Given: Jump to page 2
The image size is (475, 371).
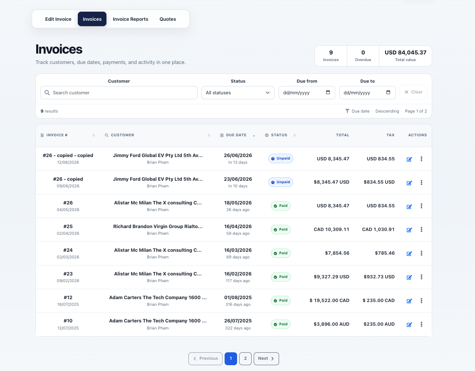Looking at the screenshot, I should [245, 359].
